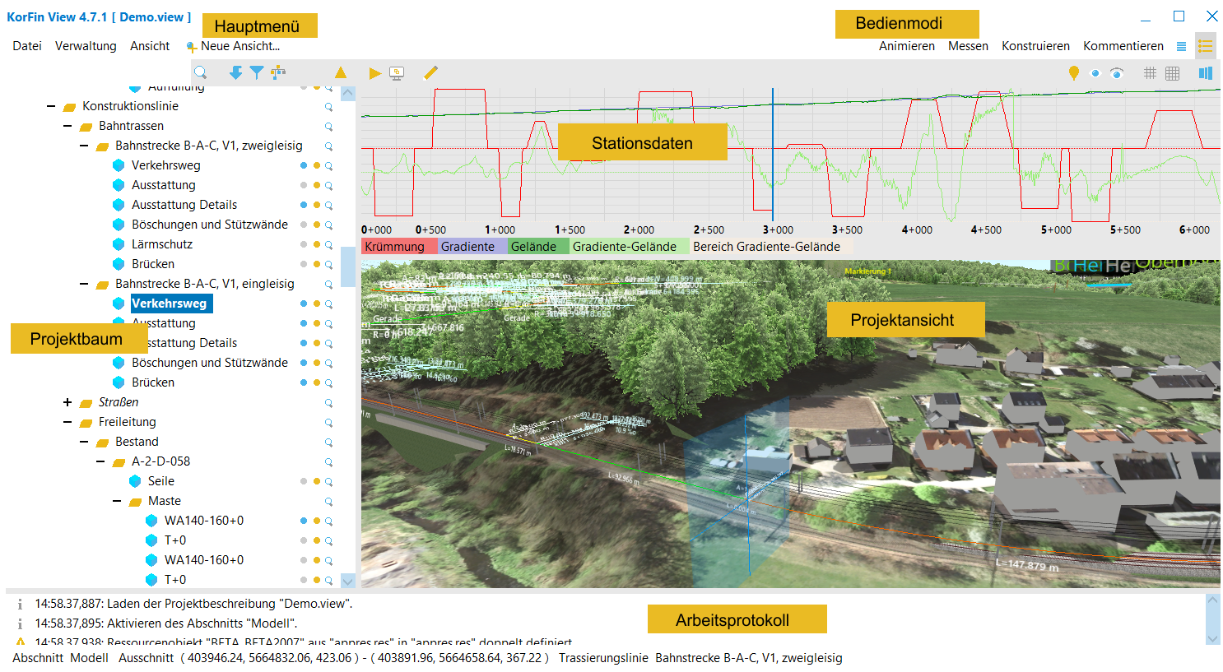The height and width of the screenshot is (672, 1223).
Task: Click the yellow location marker pin icon
Action: point(1073,73)
